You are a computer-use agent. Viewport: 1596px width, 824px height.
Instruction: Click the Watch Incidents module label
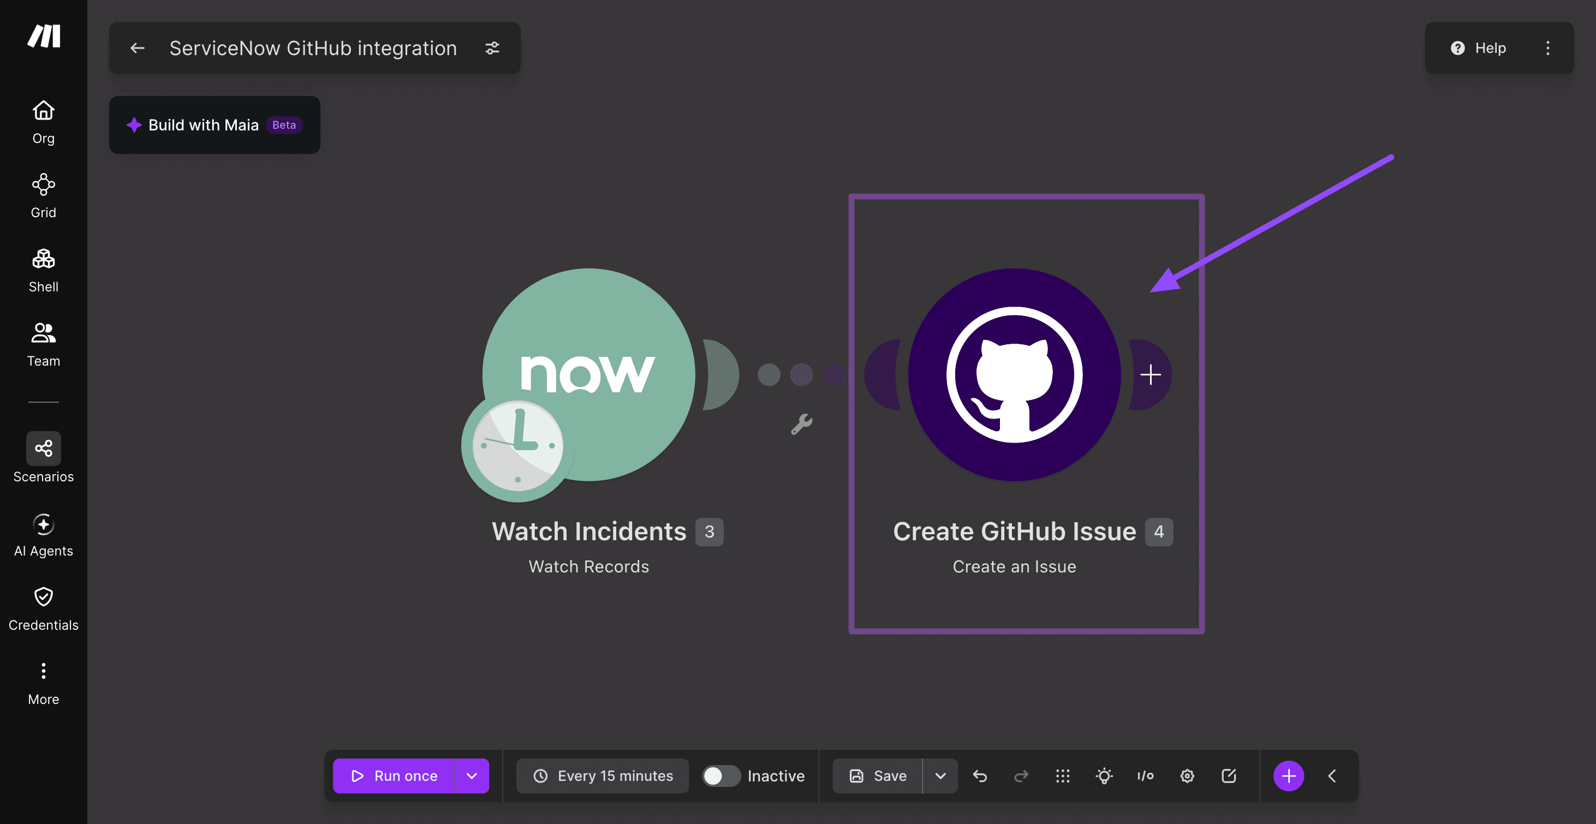click(588, 532)
